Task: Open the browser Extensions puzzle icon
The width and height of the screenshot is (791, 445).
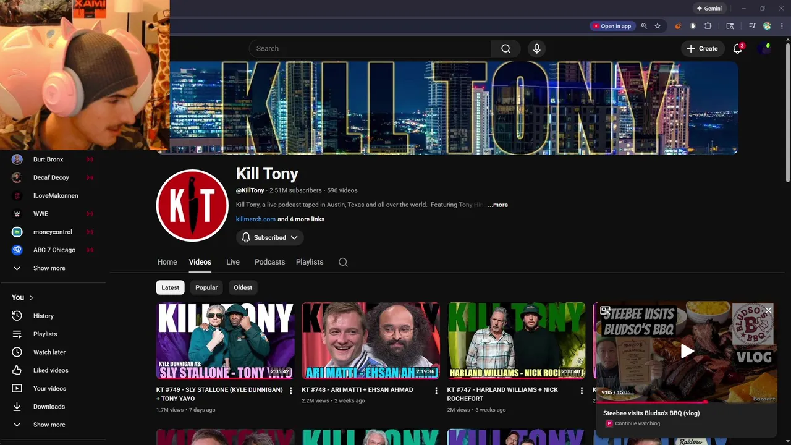Action: tap(708, 26)
